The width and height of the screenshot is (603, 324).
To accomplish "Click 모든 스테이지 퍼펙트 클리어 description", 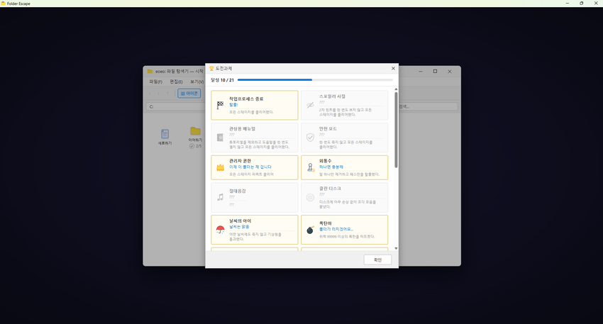I will (x=251, y=174).
